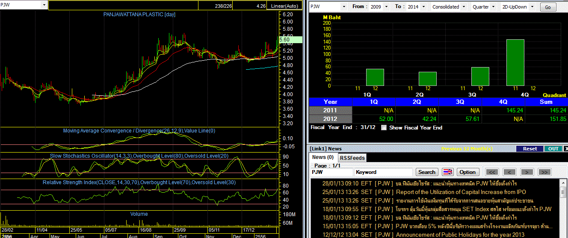Expand the From year 2009 dropdown
The width and height of the screenshot is (568, 238).
point(386,7)
